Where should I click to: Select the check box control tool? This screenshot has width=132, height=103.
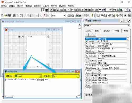click(x=72, y=10)
